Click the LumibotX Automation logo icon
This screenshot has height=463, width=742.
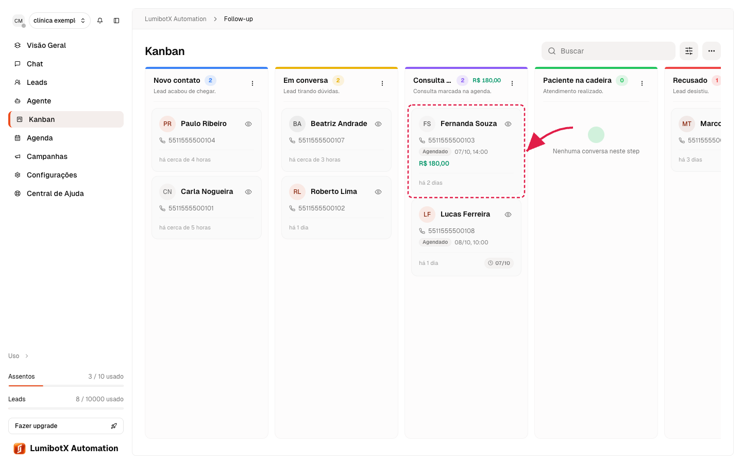(20, 449)
